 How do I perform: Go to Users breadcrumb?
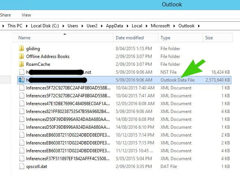73,26
